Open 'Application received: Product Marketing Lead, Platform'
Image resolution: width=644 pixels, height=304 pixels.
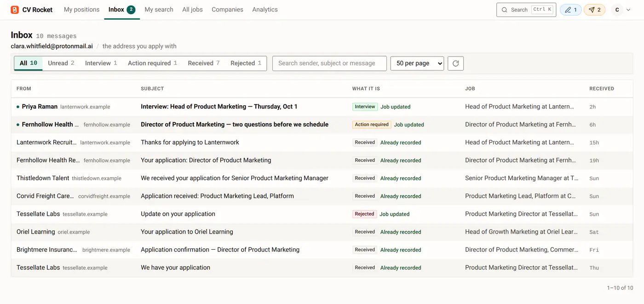tap(217, 196)
